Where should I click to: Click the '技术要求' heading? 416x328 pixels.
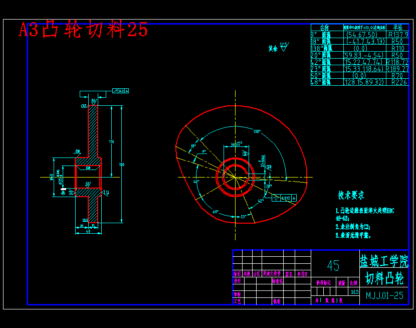(x=351, y=195)
